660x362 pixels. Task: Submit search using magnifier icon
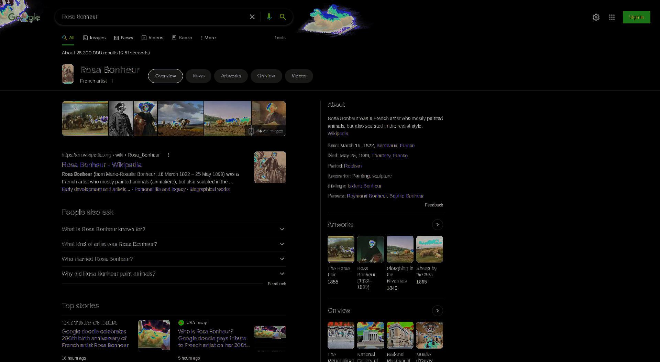tap(283, 17)
